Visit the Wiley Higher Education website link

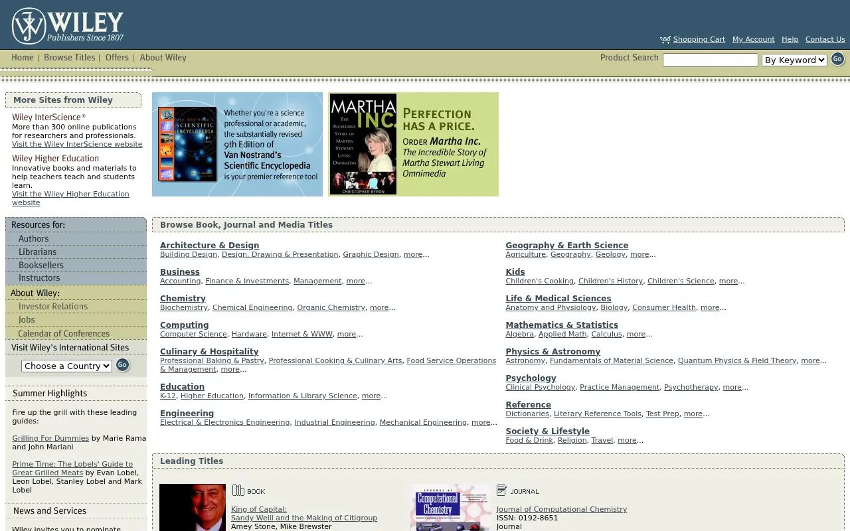point(70,198)
